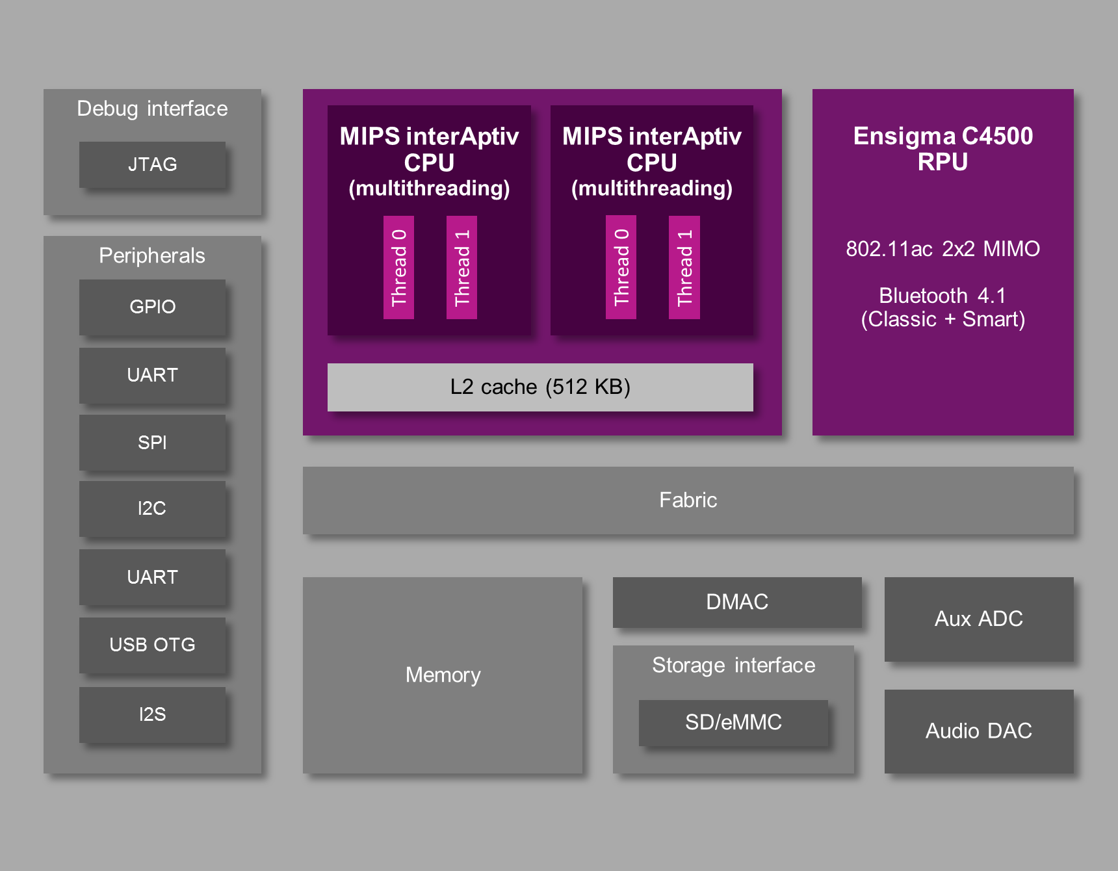Click the L2 cache (512 KB) bar
Viewport: 1118px width, 871px height.
tap(539, 387)
